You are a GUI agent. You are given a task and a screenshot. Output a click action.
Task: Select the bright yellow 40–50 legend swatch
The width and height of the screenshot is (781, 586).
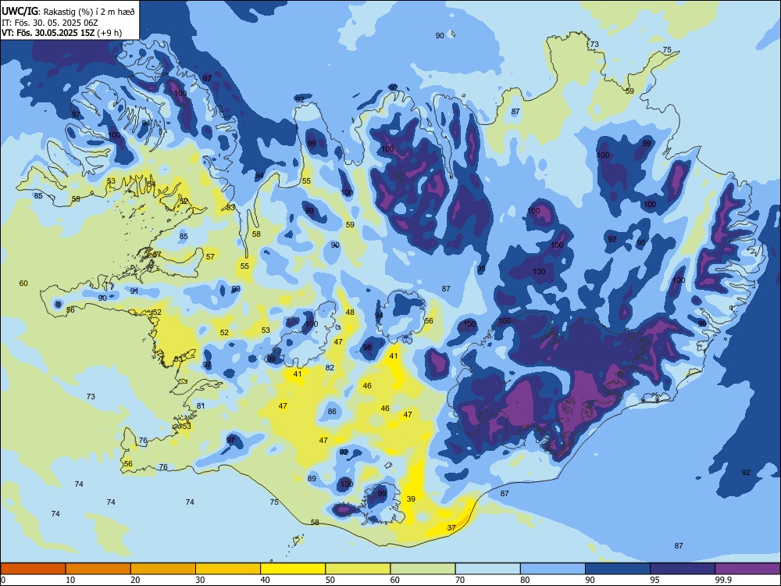coord(293,569)
